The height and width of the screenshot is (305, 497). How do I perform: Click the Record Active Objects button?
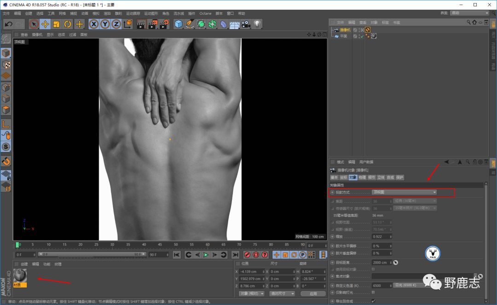tap(247, 255)
